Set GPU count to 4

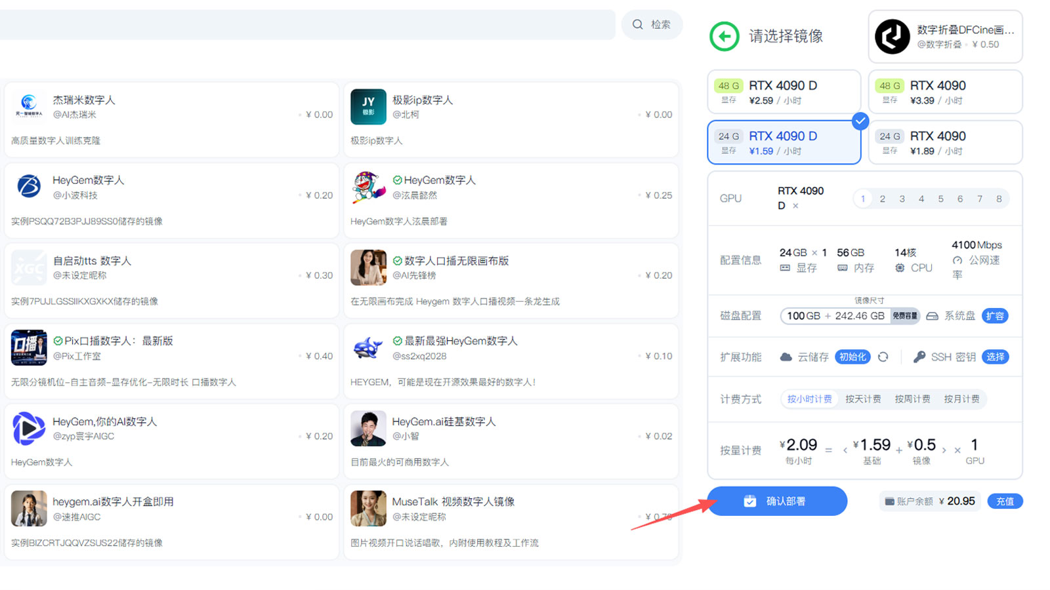point(921,199)
